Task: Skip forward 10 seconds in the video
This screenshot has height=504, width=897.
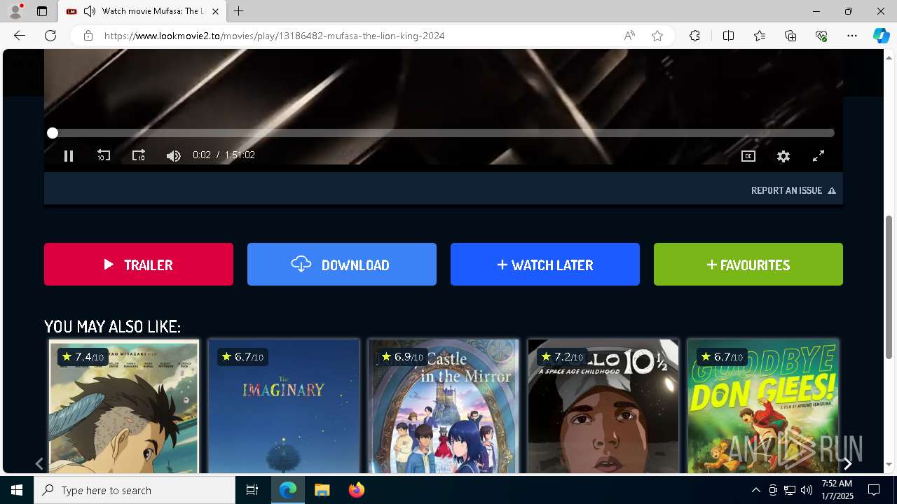Action: point(139,155)
